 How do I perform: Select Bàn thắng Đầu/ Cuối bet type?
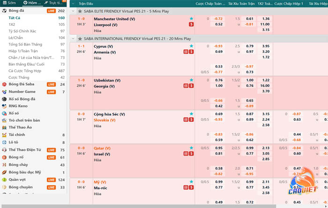[27, 64]
